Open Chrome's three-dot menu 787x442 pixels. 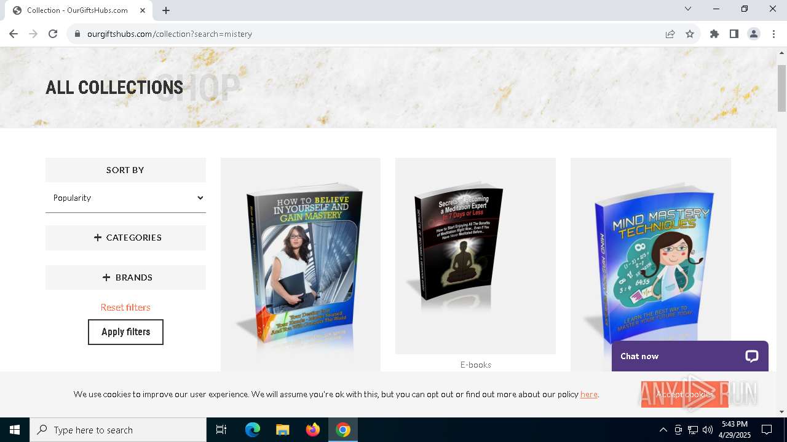(x=773, y=34)
